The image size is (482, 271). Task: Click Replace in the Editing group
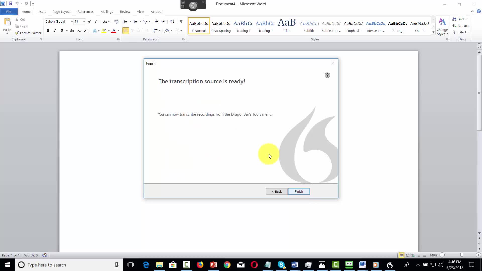[x=461, y=26]
